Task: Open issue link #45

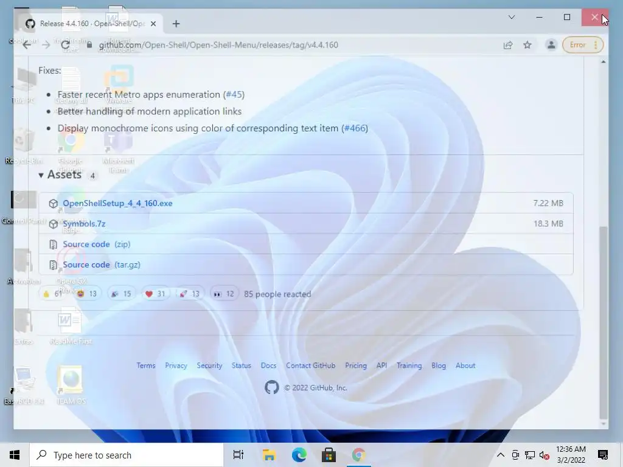Action: (x=234, y=94)
